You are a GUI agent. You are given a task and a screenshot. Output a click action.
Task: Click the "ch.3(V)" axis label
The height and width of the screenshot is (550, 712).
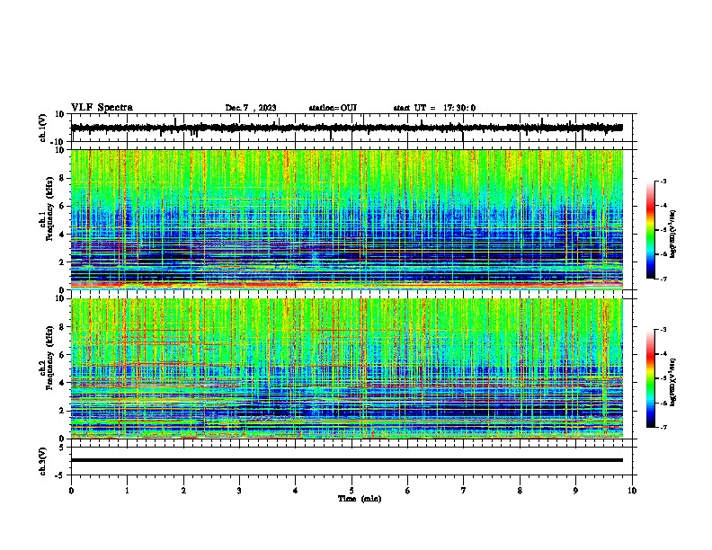click(43, 461)
